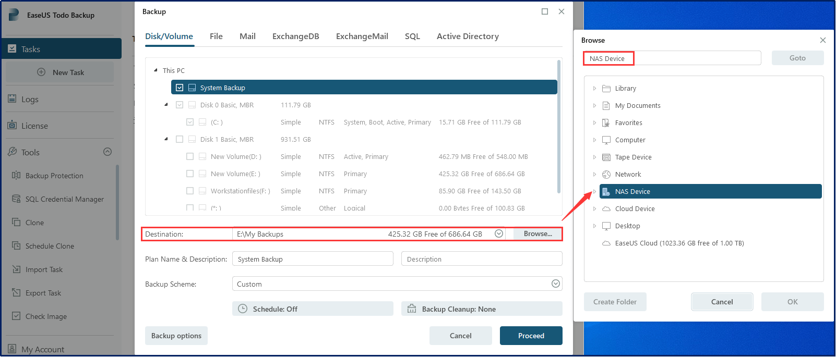Expand the Network node arrow
Screen dimensions: 836x357
594,174
